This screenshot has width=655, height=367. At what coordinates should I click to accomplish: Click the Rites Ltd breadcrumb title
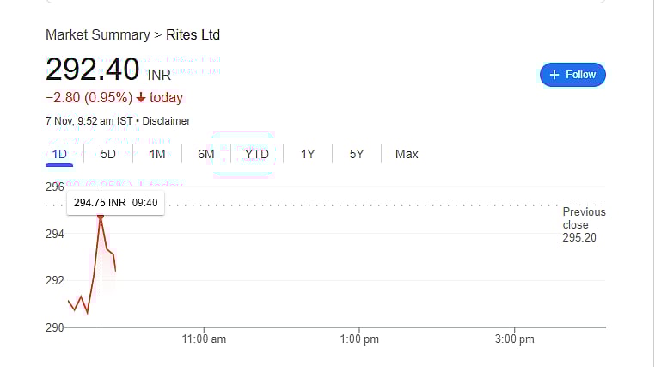193,35
